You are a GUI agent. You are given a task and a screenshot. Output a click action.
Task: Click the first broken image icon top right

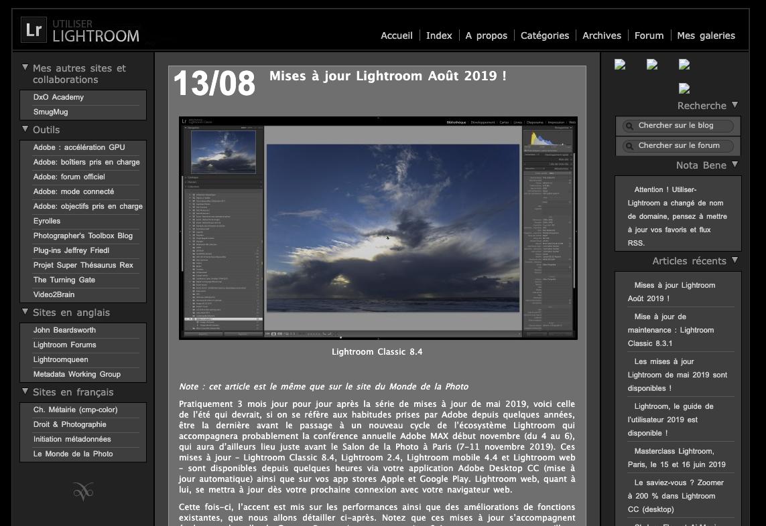[620, 64]
